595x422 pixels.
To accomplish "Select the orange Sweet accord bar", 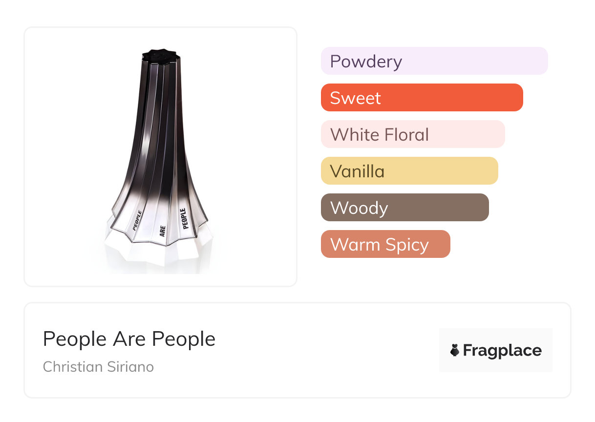I will pos(422,98).
